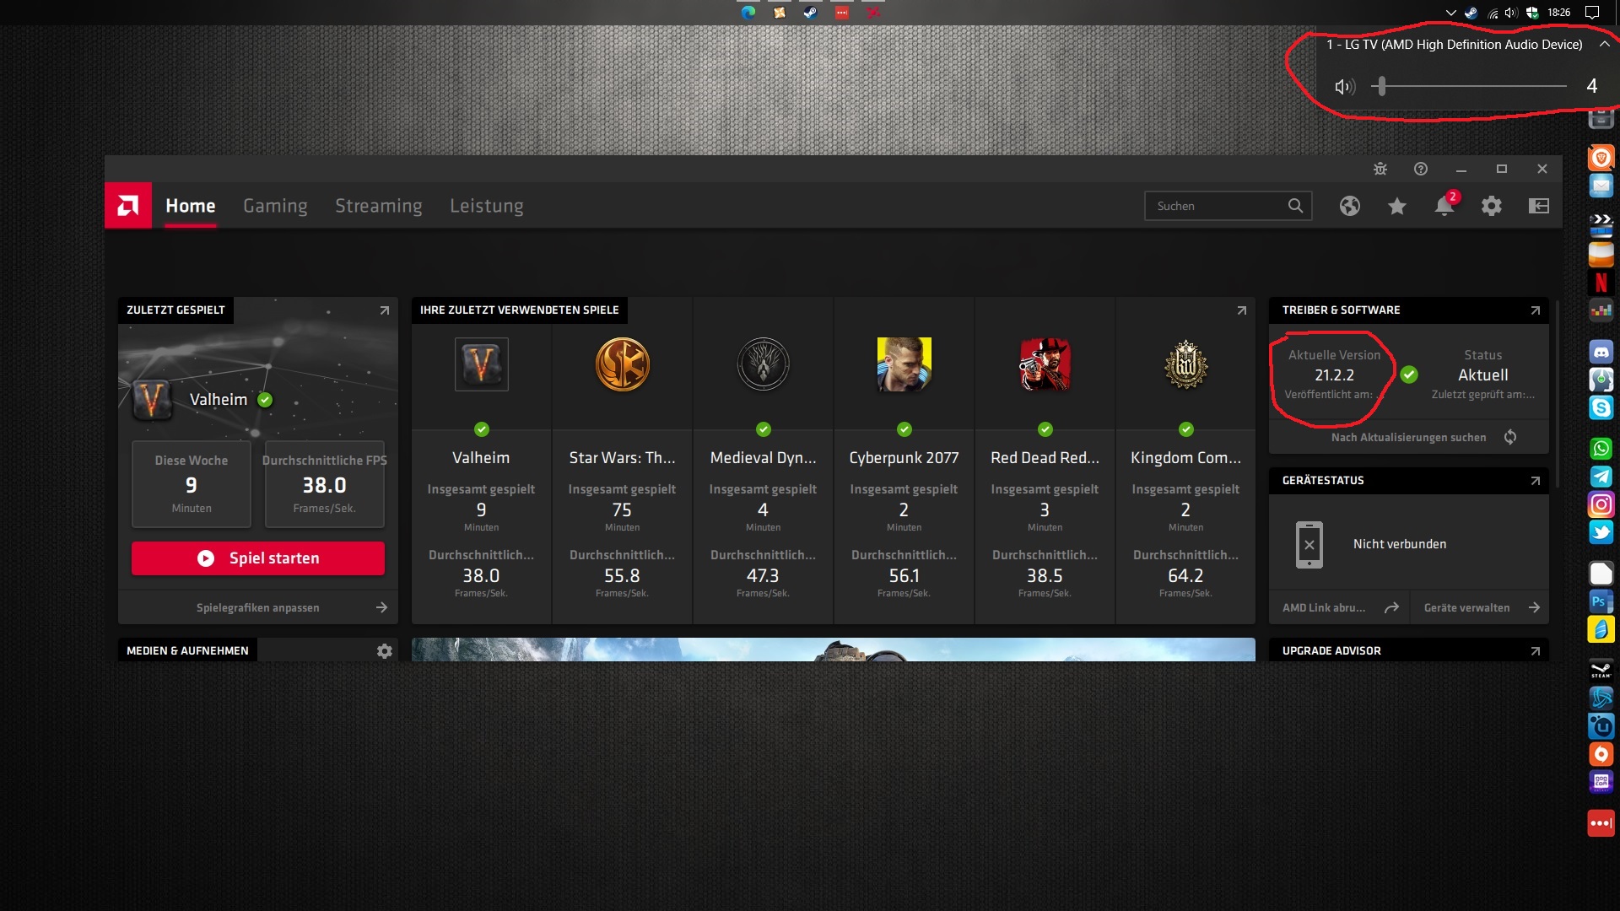Expand the Gerätestatus panel arrow
The width and height of the screenshot is (1620, 911).
coord(1536,481)
